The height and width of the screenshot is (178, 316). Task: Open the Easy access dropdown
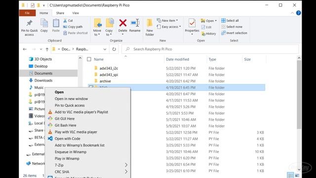169,27
